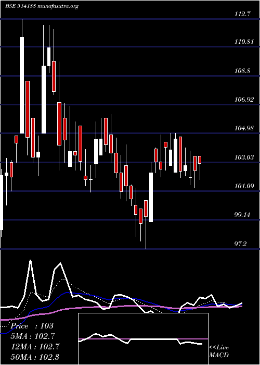Click the 97.2 price axis label

click(241, 244)
